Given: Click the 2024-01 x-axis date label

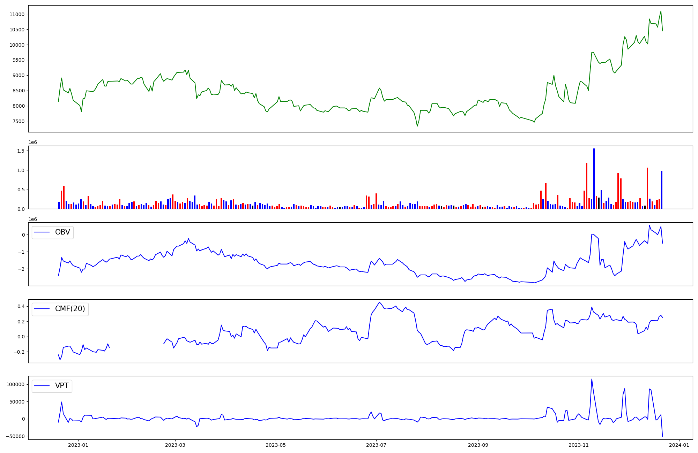Looking at the screenshot, I should coord(679,445).
